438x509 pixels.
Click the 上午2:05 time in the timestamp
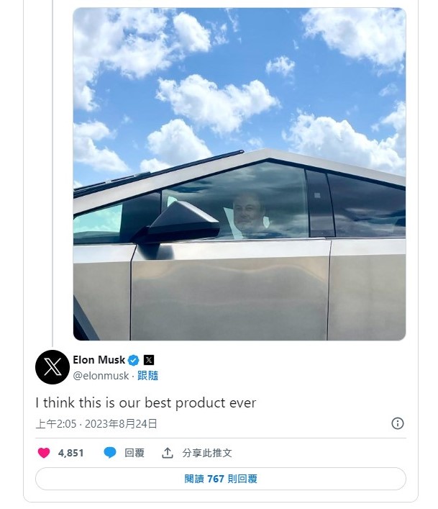pyautogui.click(x=56, y=424)
